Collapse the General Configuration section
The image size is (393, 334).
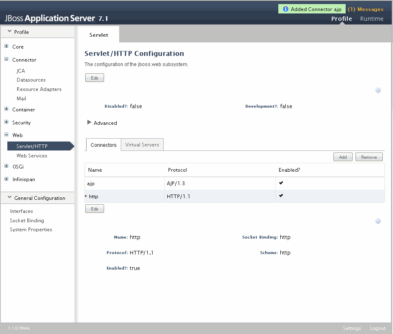(9, 197)
